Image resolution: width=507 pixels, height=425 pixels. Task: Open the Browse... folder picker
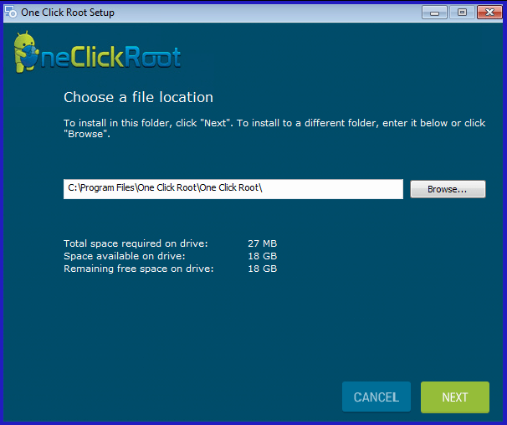tap(448, 189)
